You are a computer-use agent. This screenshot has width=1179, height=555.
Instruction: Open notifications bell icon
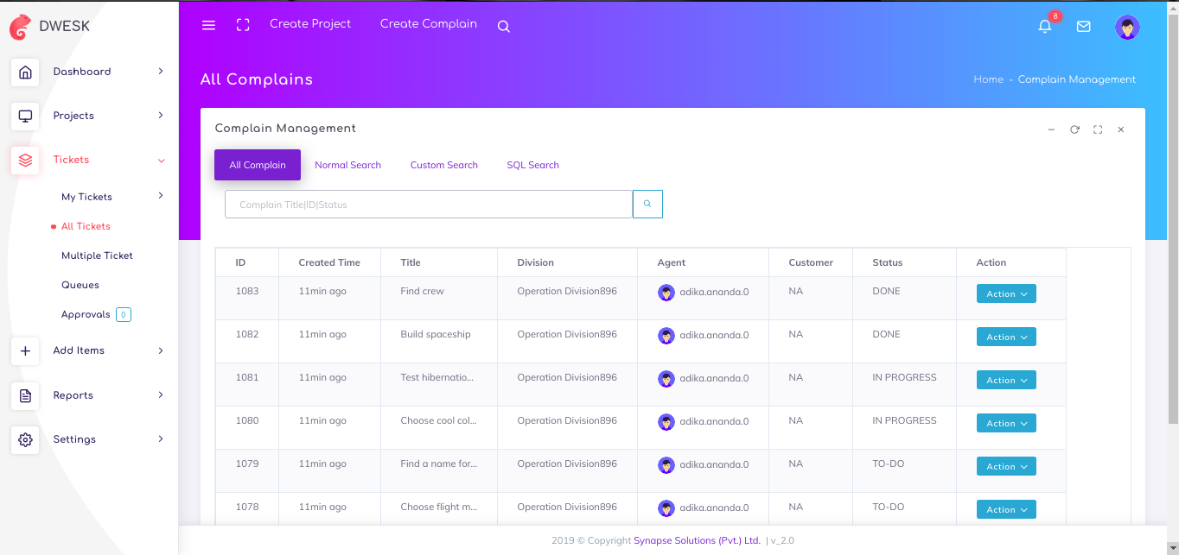click(1045, 27)
